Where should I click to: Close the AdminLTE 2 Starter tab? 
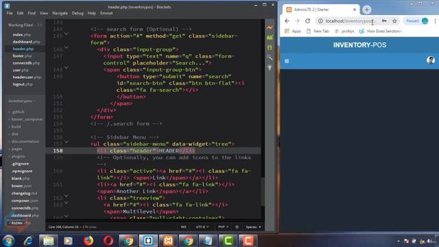click(x=355, y=10)
